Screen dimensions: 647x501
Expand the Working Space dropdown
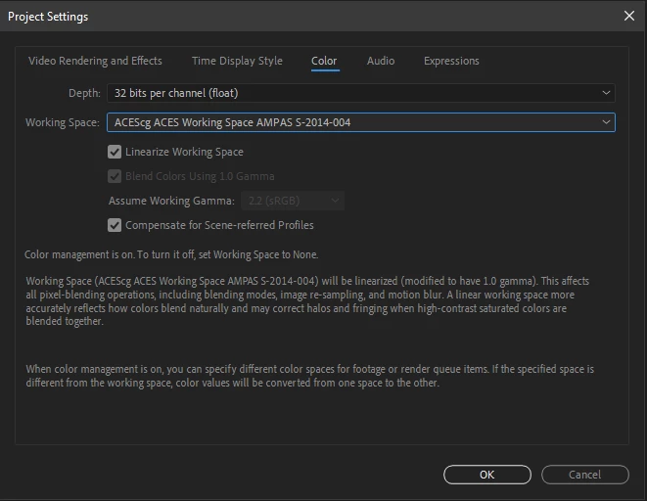coord(360,122)
